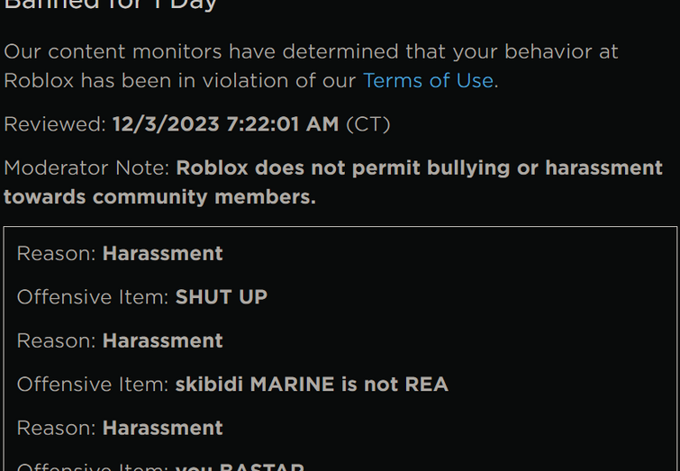Click the first Reason label in the box
Viewport: 680px width, 471px height.
(56, 254)
